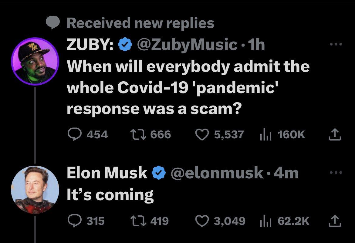
Task: Share ZUBY's tweet via share icon
Action: pos(333,134)
